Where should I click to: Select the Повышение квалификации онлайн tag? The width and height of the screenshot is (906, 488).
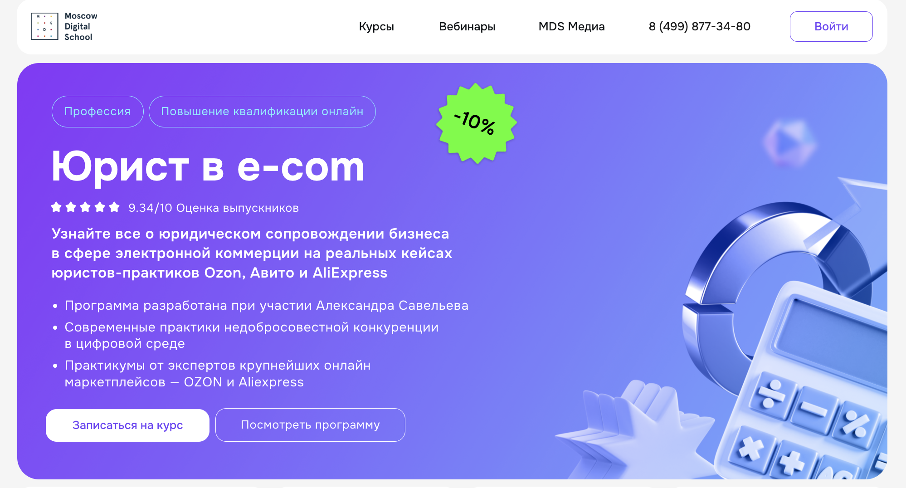pyautogui.click(x=262, y=112)
